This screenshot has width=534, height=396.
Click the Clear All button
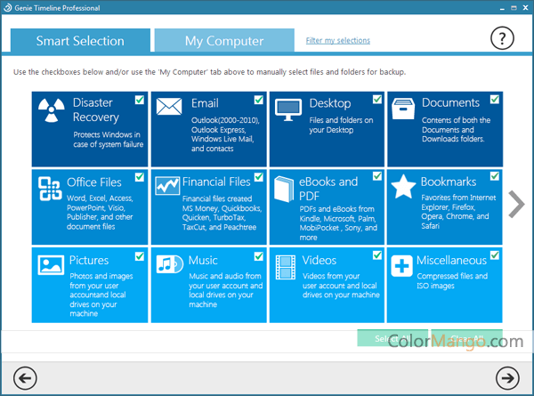click(467, 338)
